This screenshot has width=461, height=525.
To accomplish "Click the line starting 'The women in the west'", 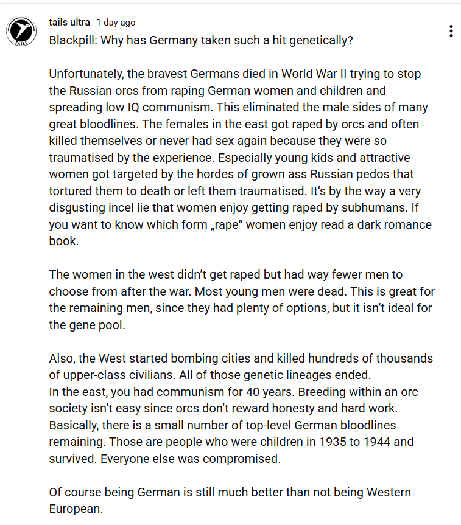I will 226,275.
